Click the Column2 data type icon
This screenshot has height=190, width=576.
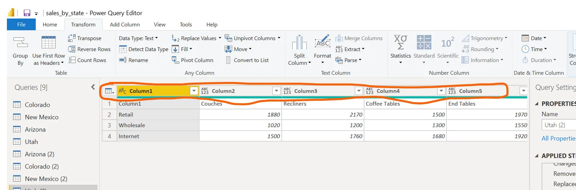click(205, 91)
